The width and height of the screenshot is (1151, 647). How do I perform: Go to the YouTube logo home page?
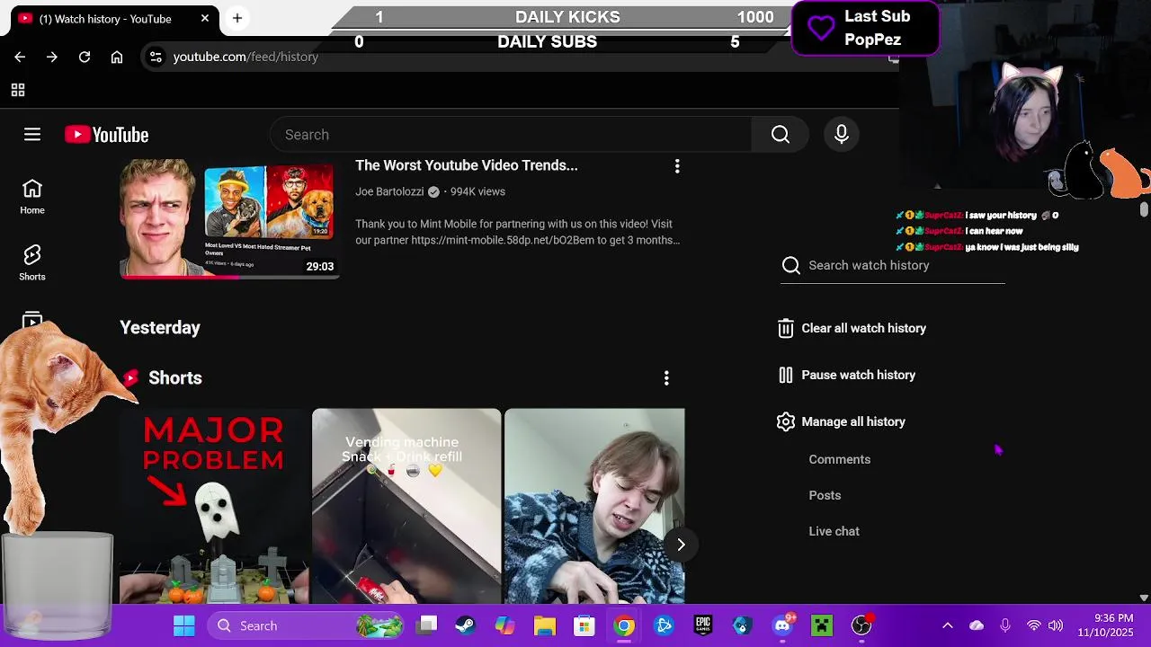tap(106, 135)
